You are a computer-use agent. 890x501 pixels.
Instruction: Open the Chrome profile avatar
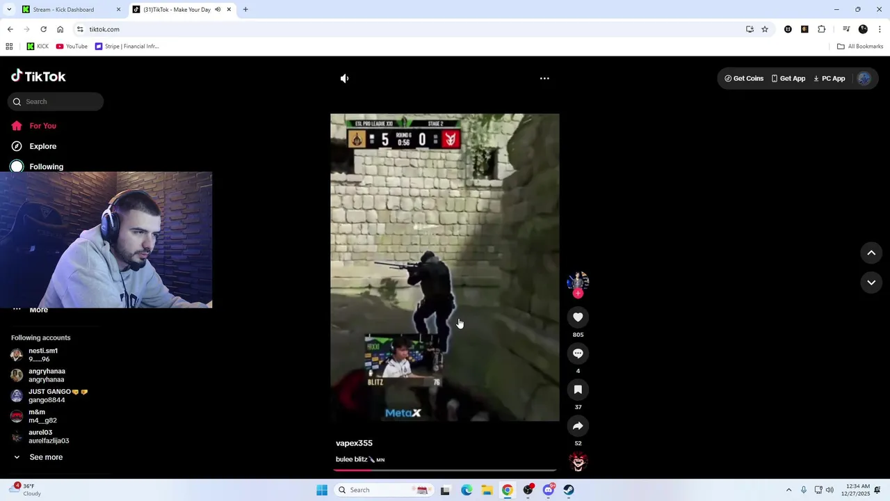(x=863, y=29)
